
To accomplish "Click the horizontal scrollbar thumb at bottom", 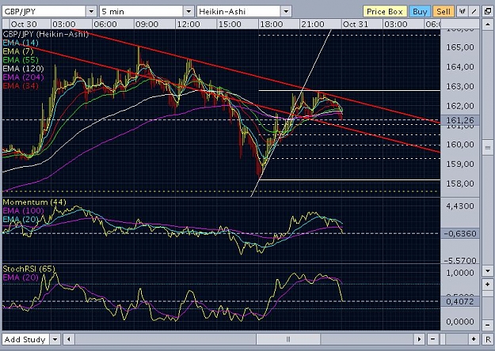I will [x=288, y=339].
